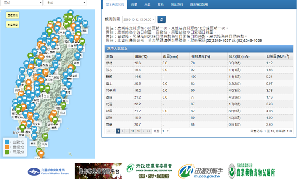Open 測站 station dropdown
This screenshot has height=179, width=297.
click(x=65, y=3)
